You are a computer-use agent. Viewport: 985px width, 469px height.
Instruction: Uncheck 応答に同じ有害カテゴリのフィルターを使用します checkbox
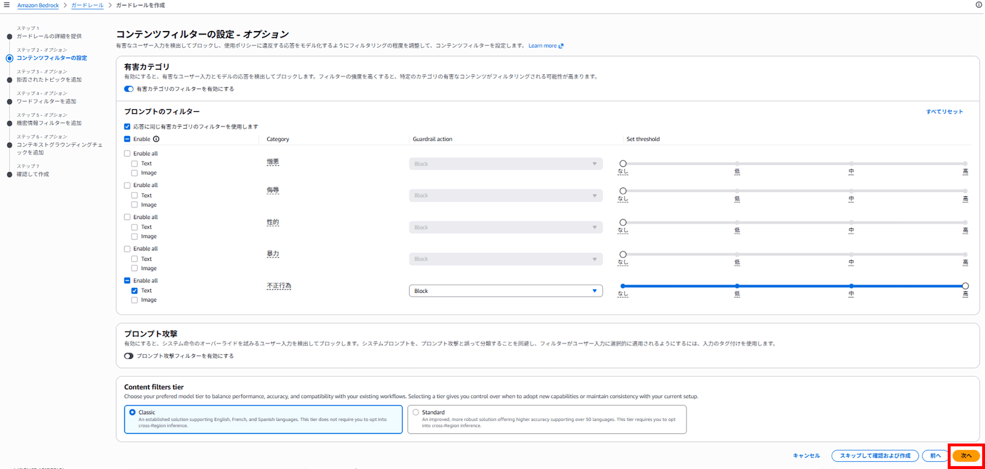[127, 126]
